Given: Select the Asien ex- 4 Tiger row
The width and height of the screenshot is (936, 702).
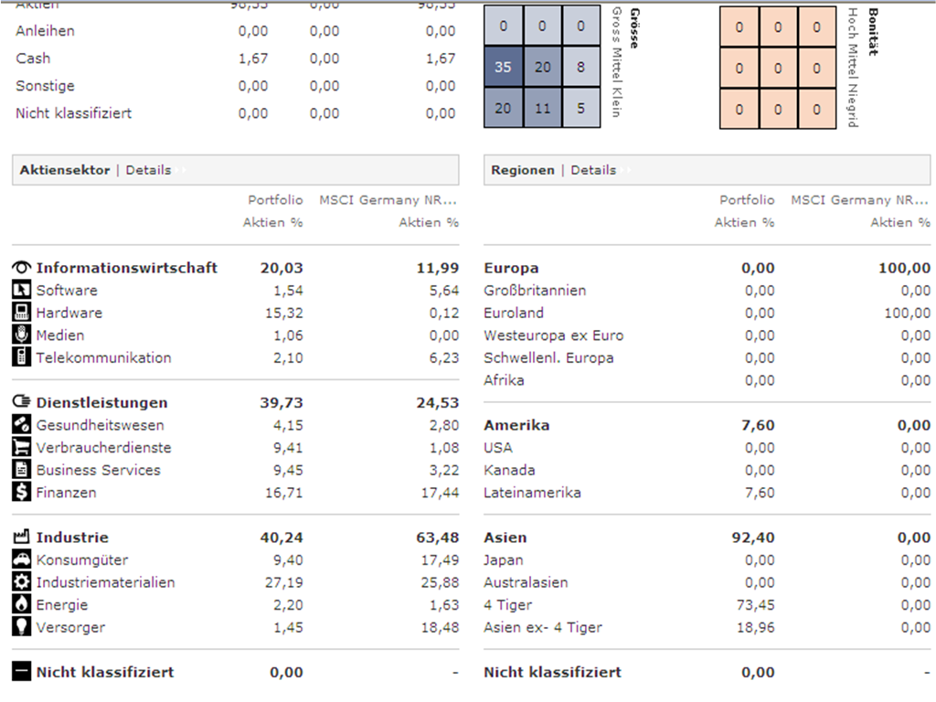Looking at the screenshot, I should (707, 627).
